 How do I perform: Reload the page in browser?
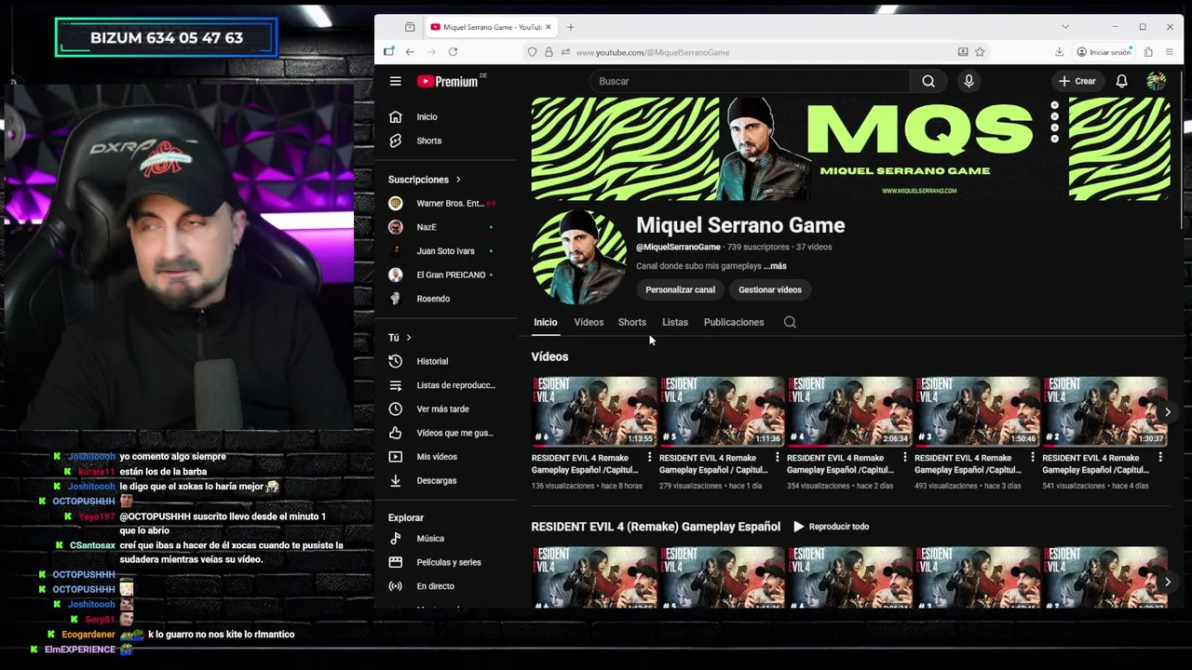coord(453,52)
